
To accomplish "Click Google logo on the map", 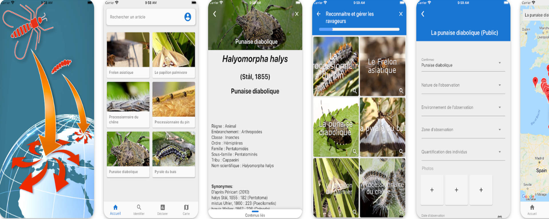I will [528, 196].
